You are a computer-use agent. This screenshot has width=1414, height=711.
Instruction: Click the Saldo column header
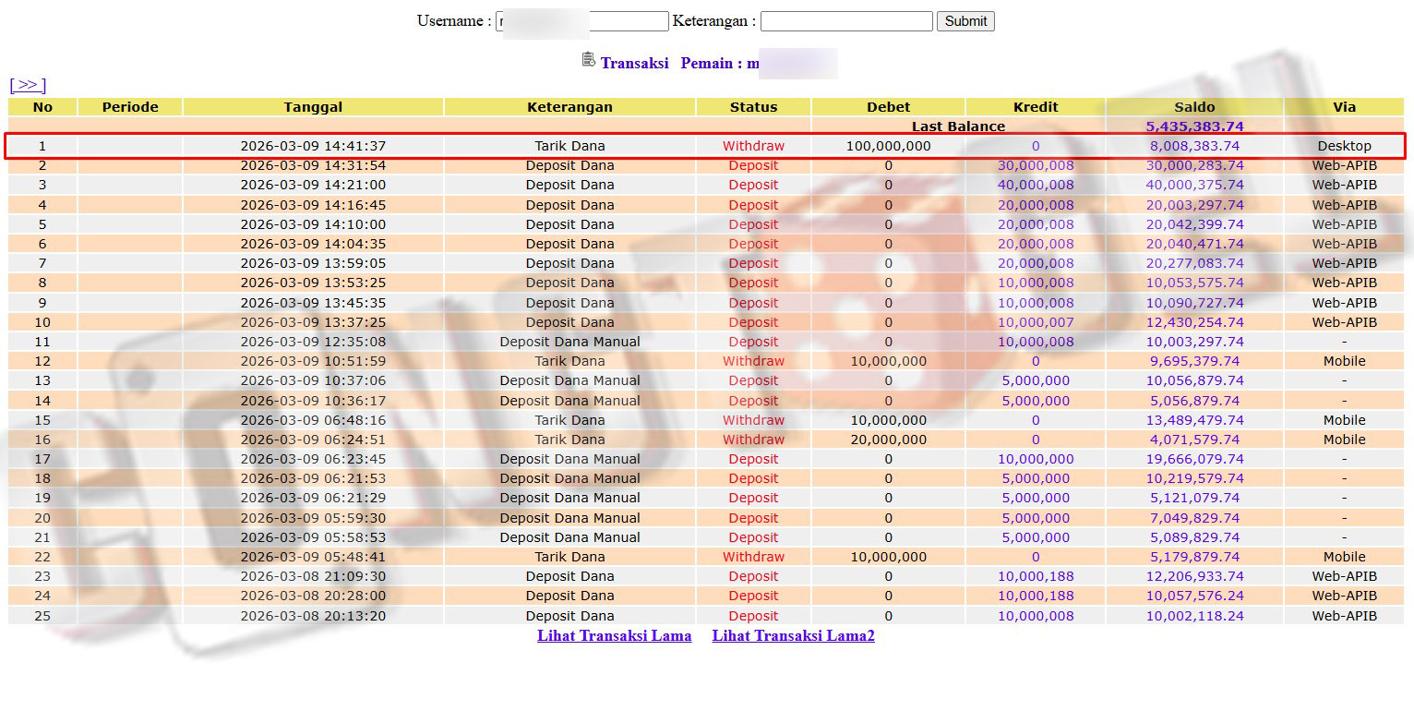point(1193,107)
